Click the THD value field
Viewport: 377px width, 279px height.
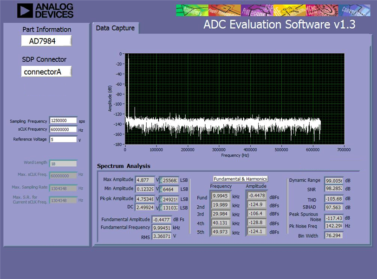(x=333, y=199)
